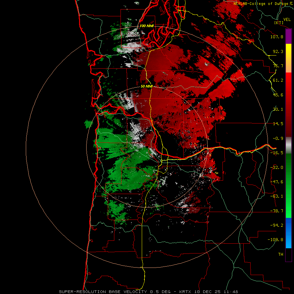Click the -63.1 velocity scale value

click(x=277, y=196)
